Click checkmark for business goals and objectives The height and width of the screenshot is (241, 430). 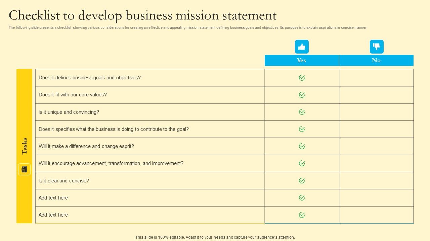302,78
